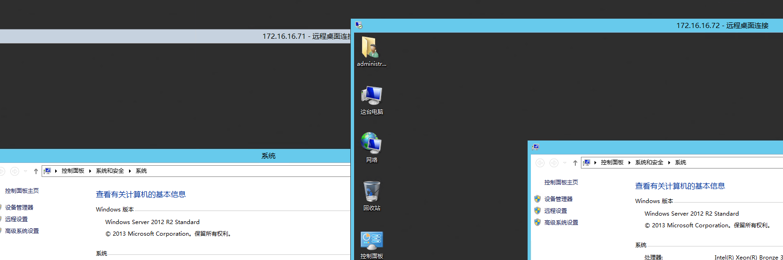The image size is (783, 260).
Task: Click computer icon in left window address bar
Action: [47, 171]
